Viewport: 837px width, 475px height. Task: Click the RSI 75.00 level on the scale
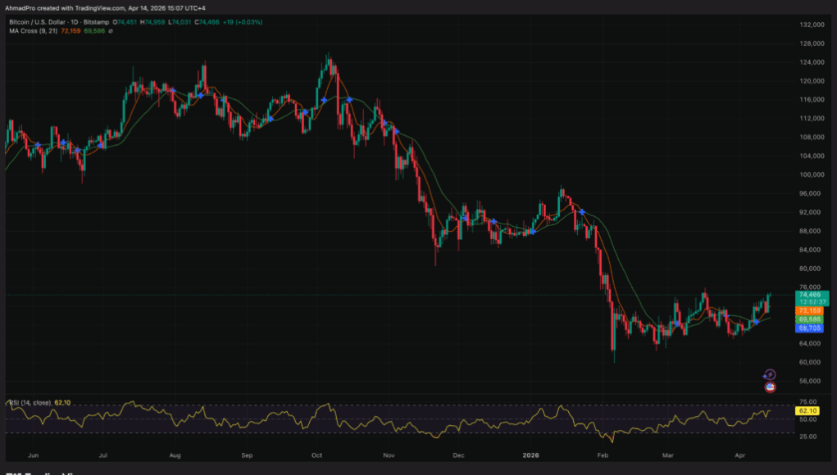point(807,404)
